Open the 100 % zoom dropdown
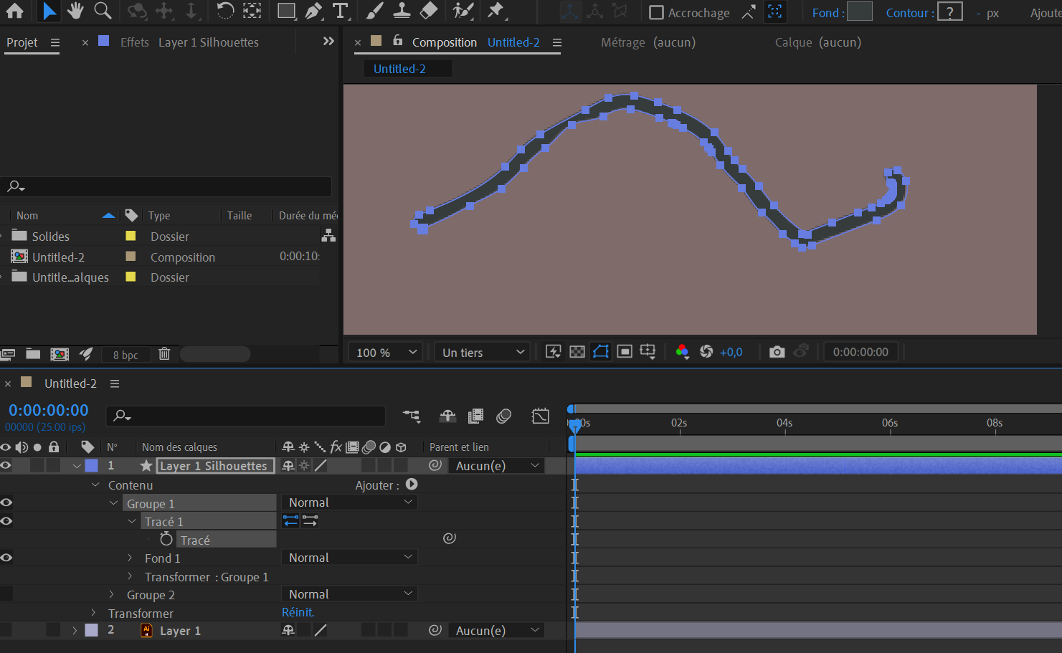This screenshot has width=1062, height=653. click(387, 353)
